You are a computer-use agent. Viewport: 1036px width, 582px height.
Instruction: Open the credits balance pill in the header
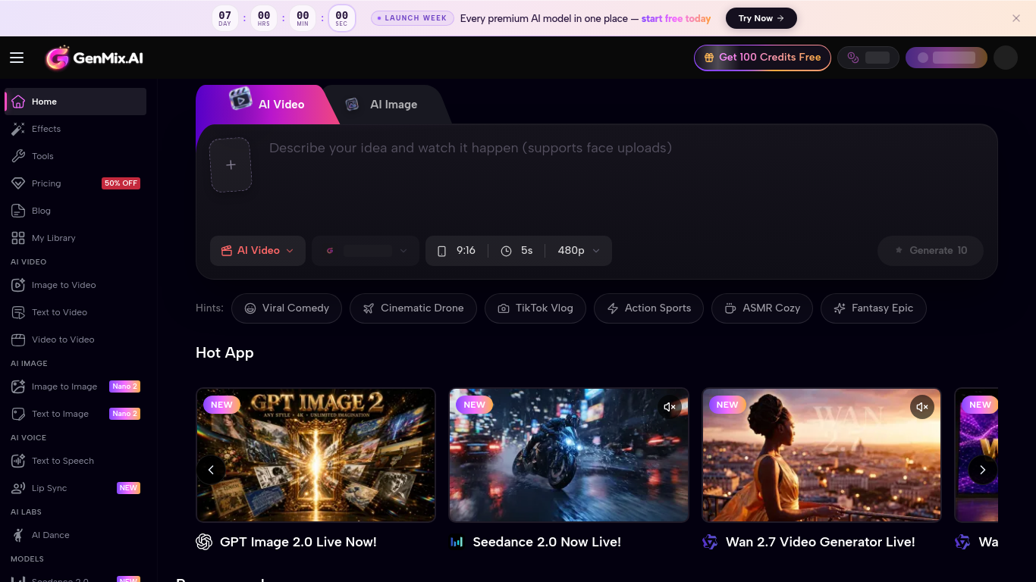[868, 58]
